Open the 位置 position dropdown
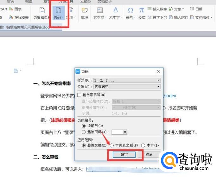The height and width of the screenshot is (178, 216). pyautogui.click(x=127, y=87)
